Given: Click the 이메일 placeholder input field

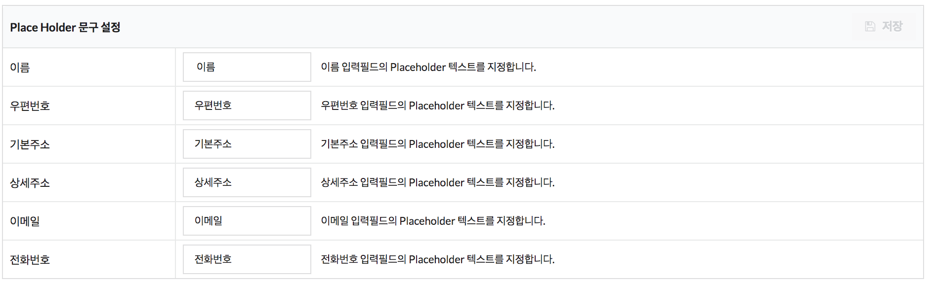Looking at the screenshot, I should click(247, 221).
